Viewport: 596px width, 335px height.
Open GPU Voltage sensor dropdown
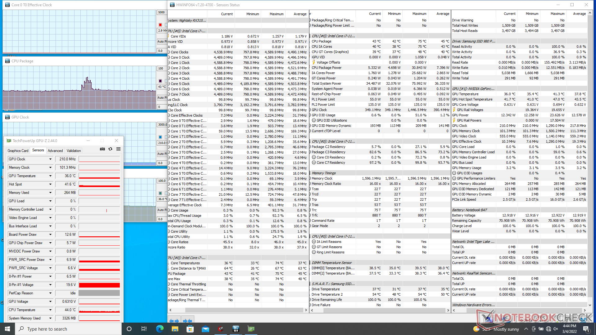click(x=50, y=301)
